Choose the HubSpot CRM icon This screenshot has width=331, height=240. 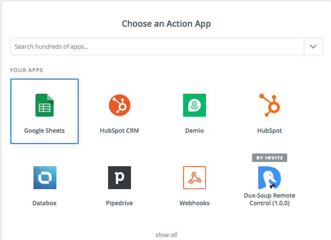tap(120, 105)
